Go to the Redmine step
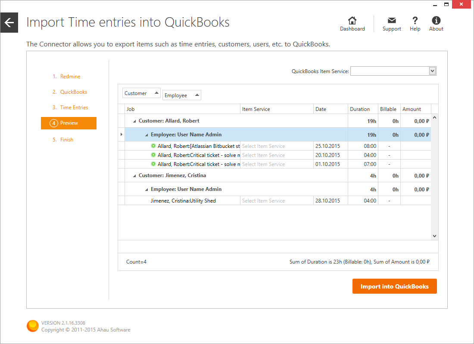Image resolution: width=474 pixels, height=344 pixels. (x=70, y=77)
